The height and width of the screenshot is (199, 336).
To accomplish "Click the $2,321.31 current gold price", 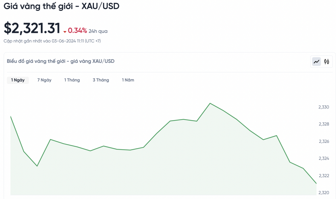I will pos(32,28).
